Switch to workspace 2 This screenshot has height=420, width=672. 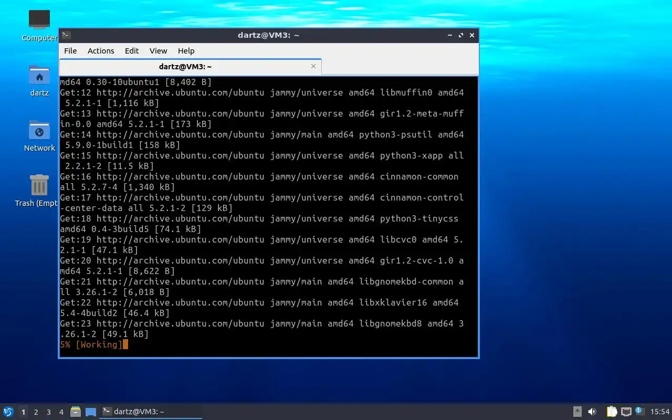[36, 412]
